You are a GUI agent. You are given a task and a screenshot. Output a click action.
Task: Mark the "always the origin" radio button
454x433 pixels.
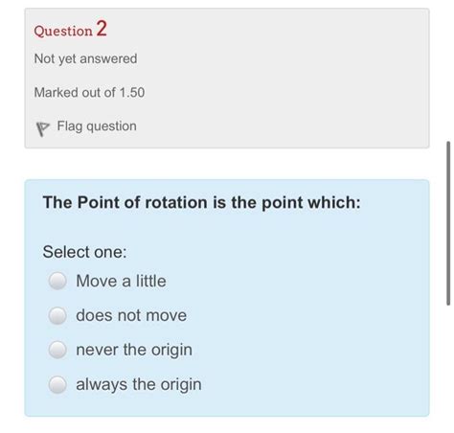pyautogui.click(x=57, y=384)
